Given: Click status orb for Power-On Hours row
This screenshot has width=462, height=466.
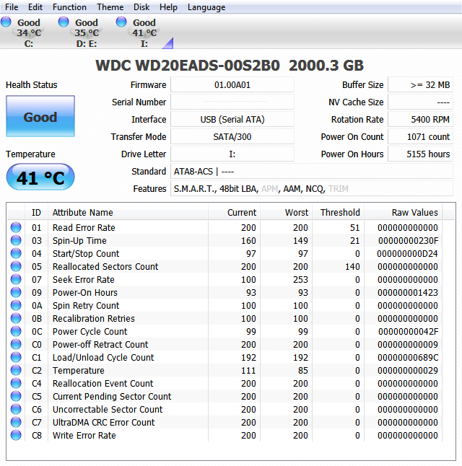Looking at the screenshot, I should click(16, 292).
